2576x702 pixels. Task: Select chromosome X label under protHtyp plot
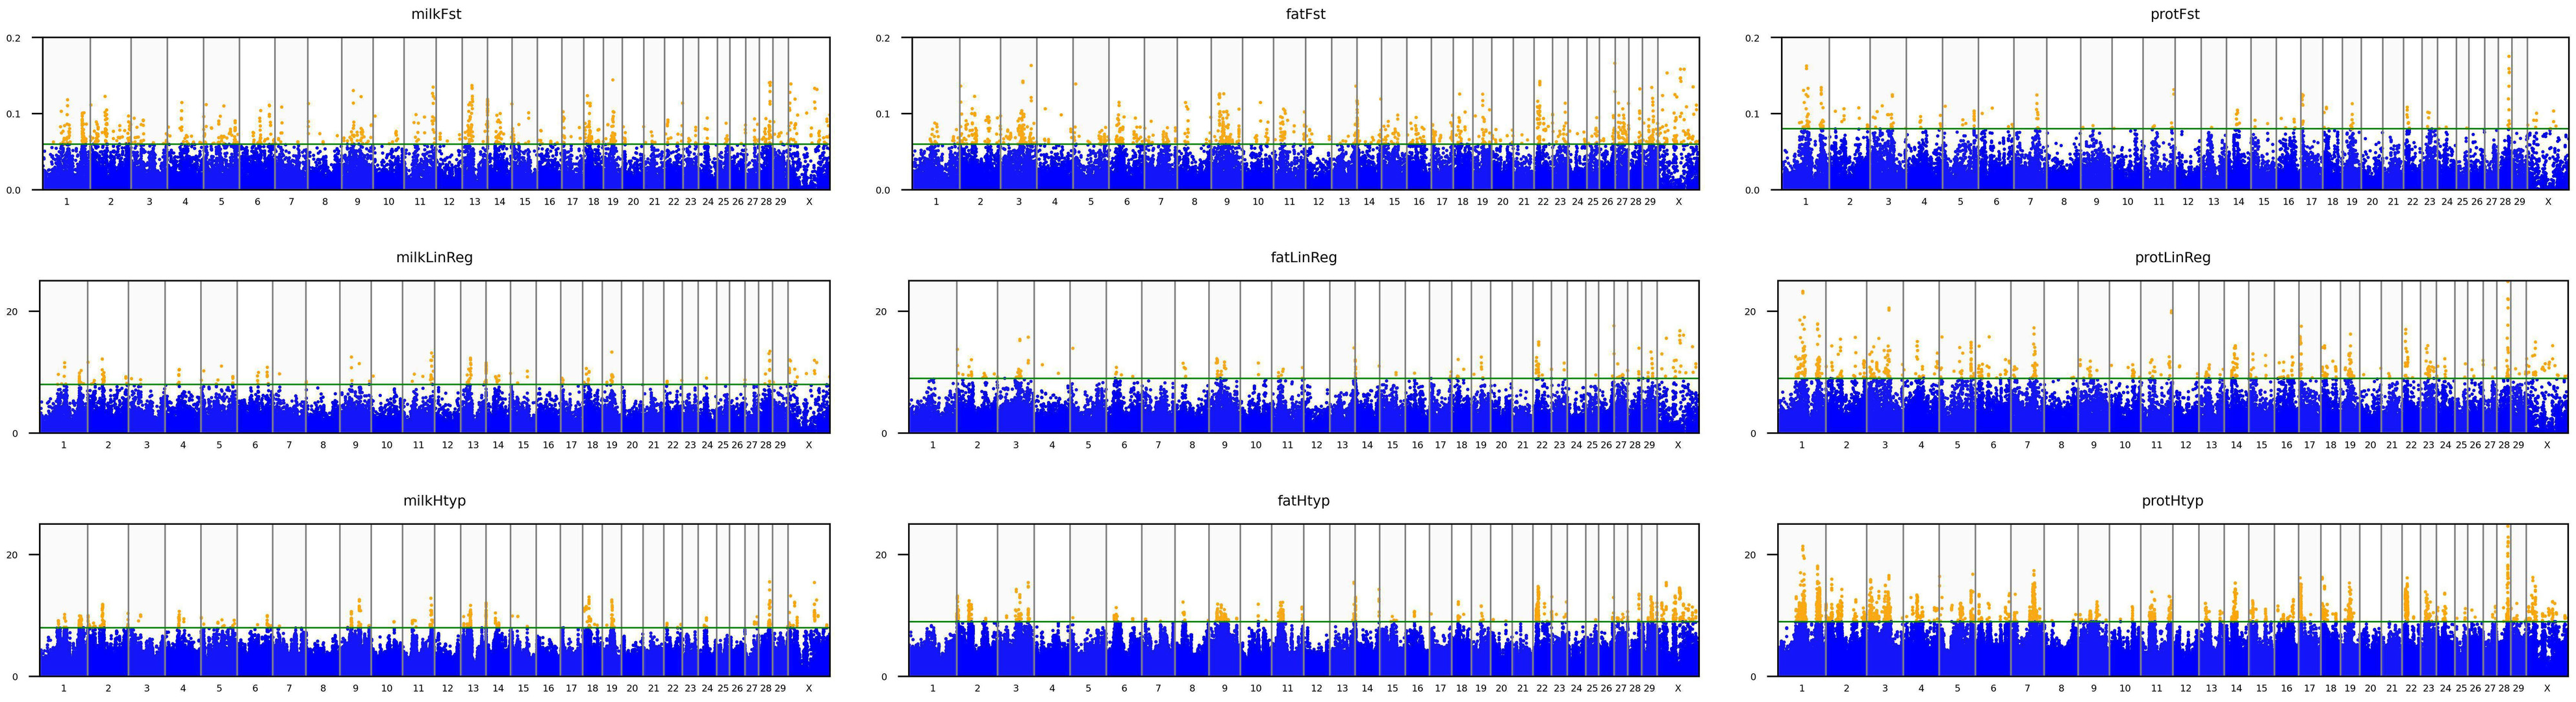coord(2547,688)
